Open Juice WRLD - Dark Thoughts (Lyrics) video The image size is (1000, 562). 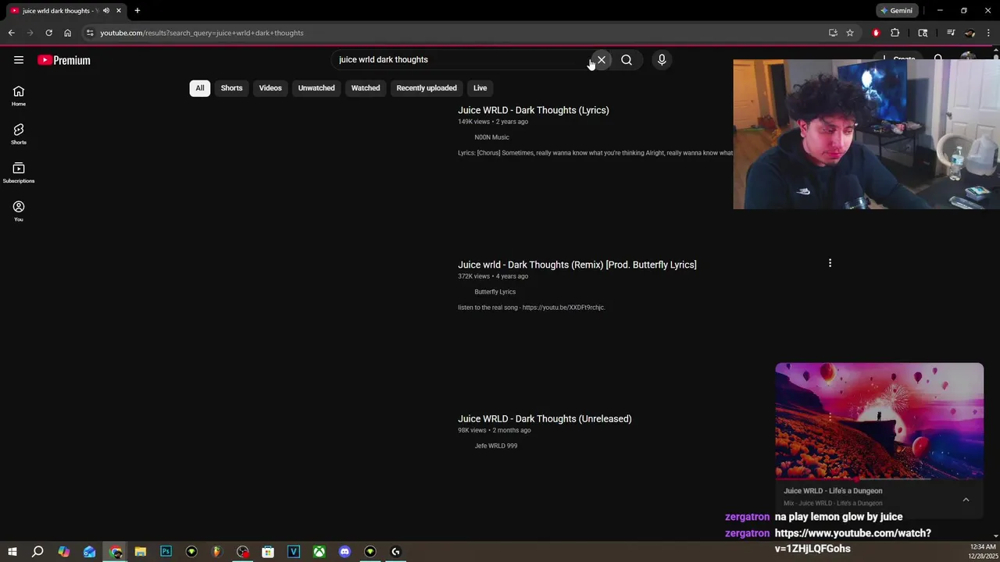[534, 110]
